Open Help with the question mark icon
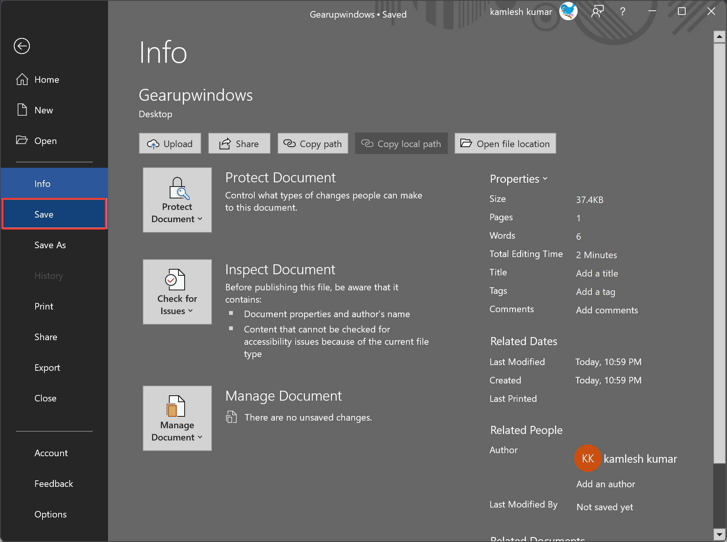This screenshot has height=542, width=727. pos(623,11)
